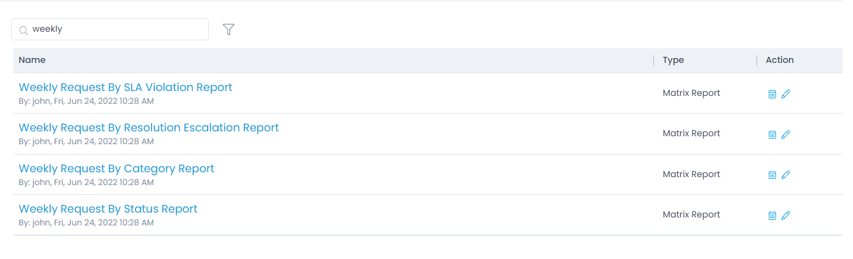Edit the Weekly Request By Resolution Escalation Report
Viewport: 853px width, 259px height.
click(786, 134)
